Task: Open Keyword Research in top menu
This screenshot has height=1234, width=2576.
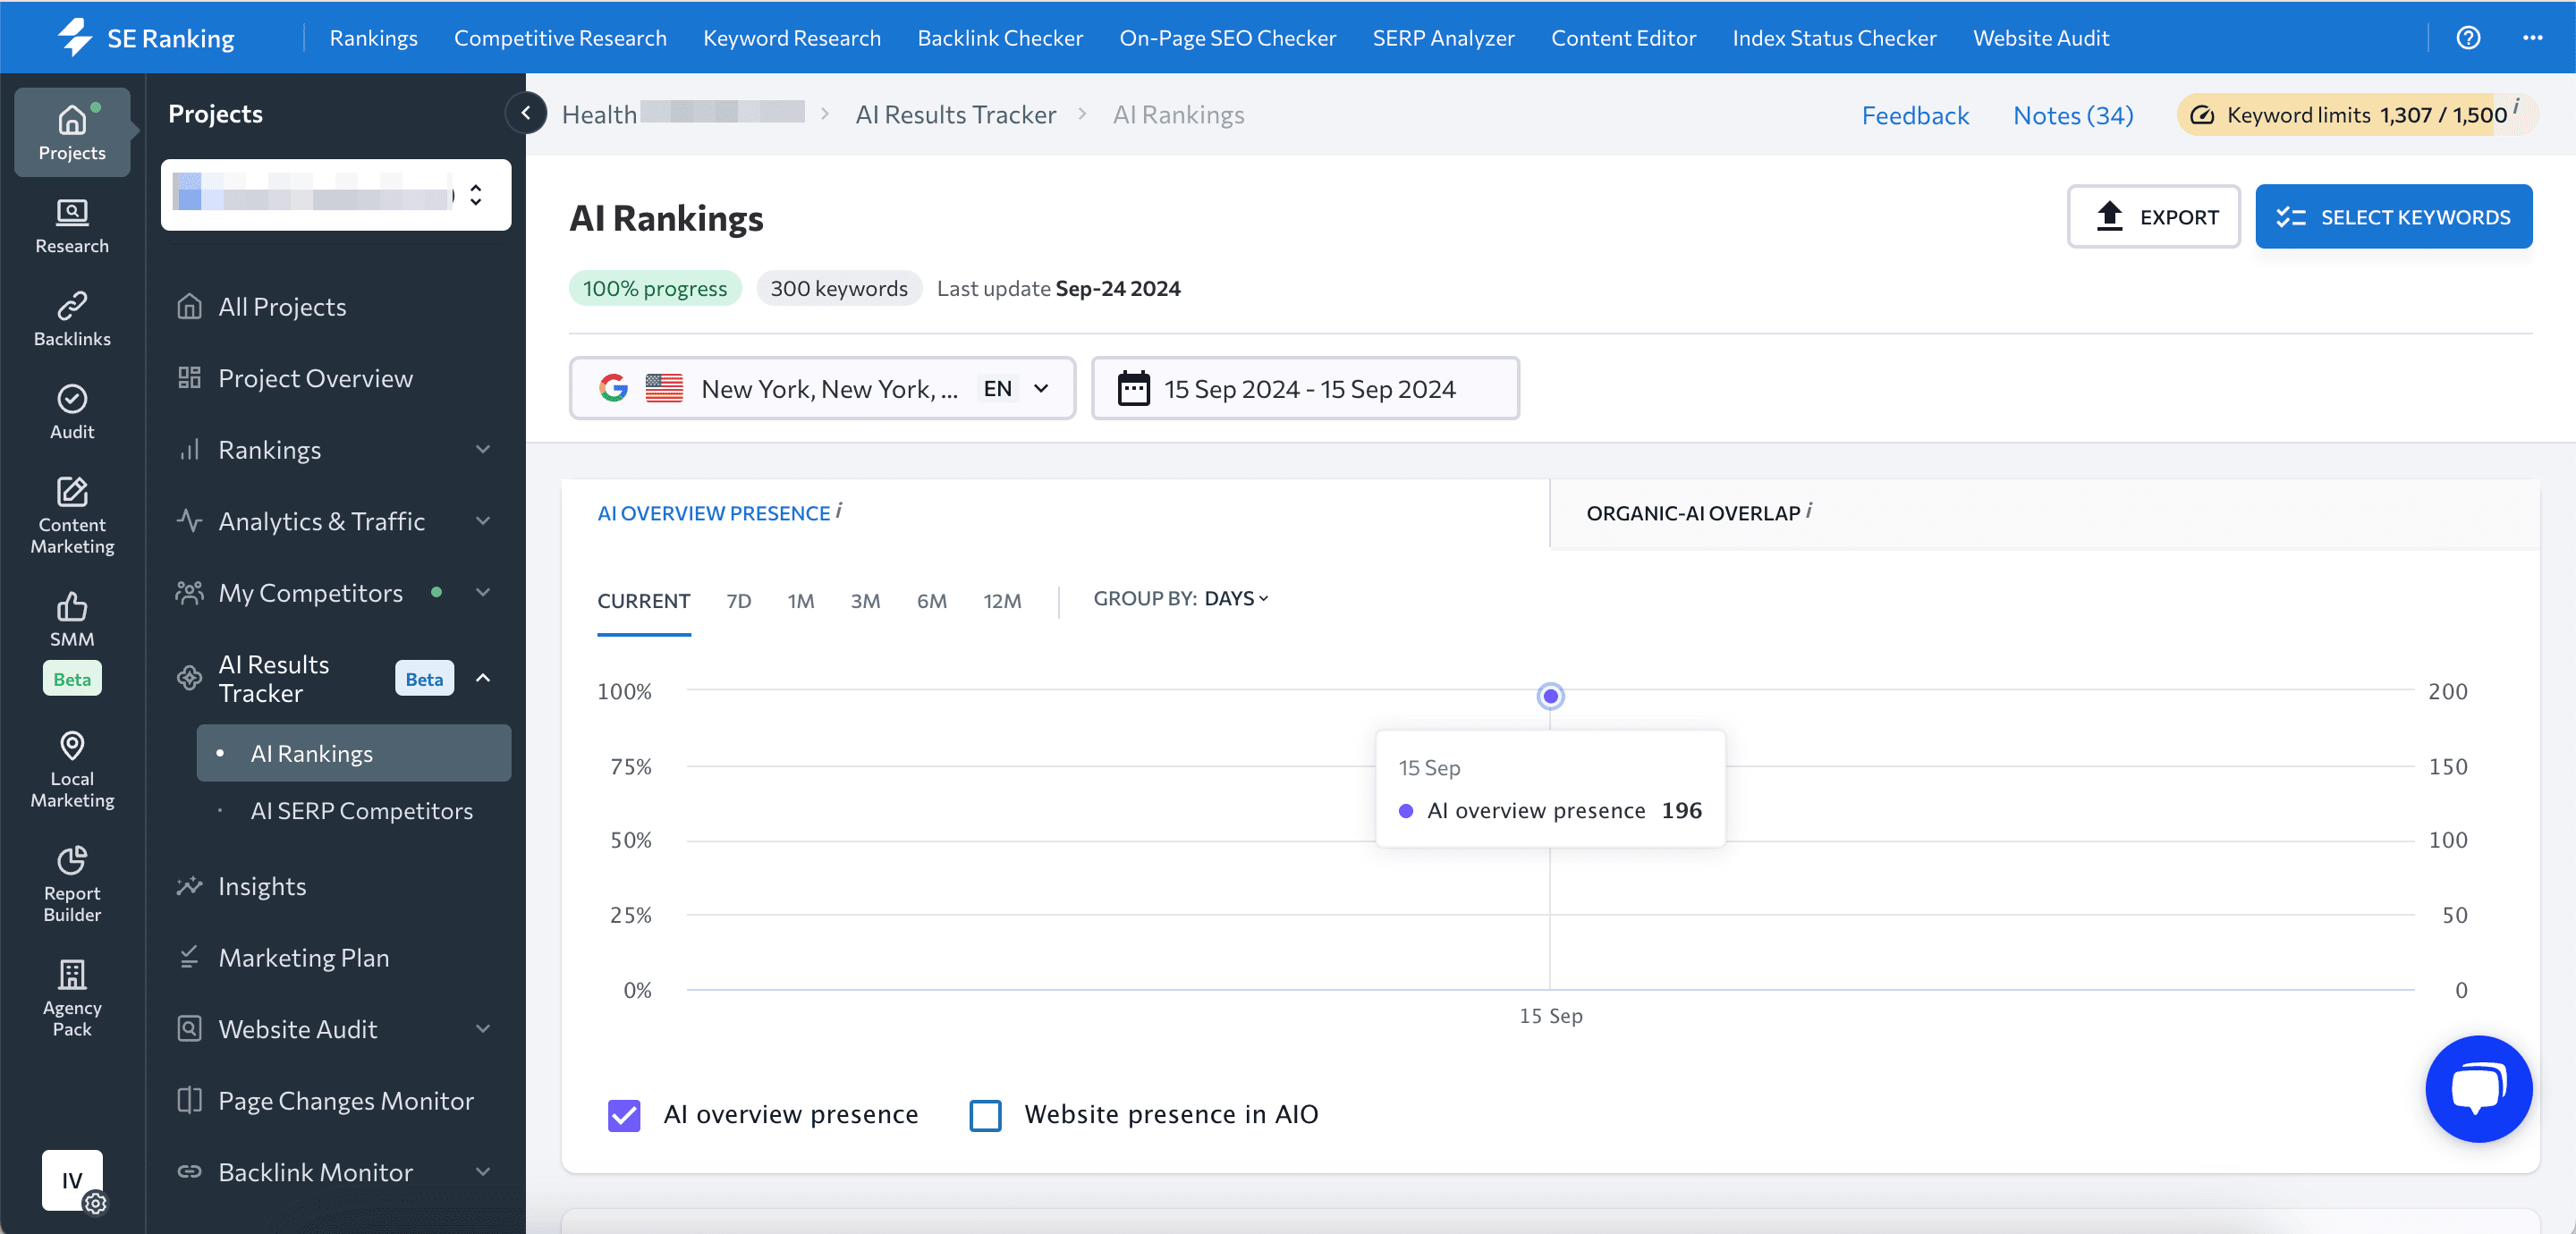Action: tap(792, 38)
